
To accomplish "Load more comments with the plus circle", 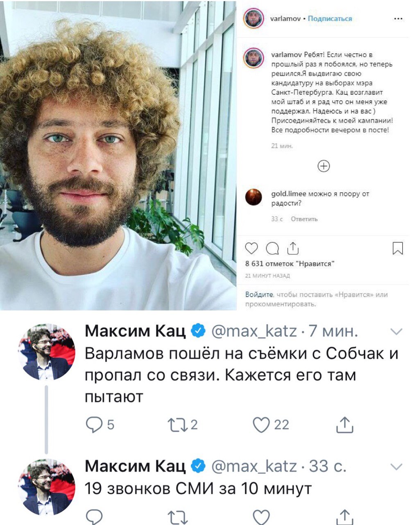I will [x=324, y=166].
